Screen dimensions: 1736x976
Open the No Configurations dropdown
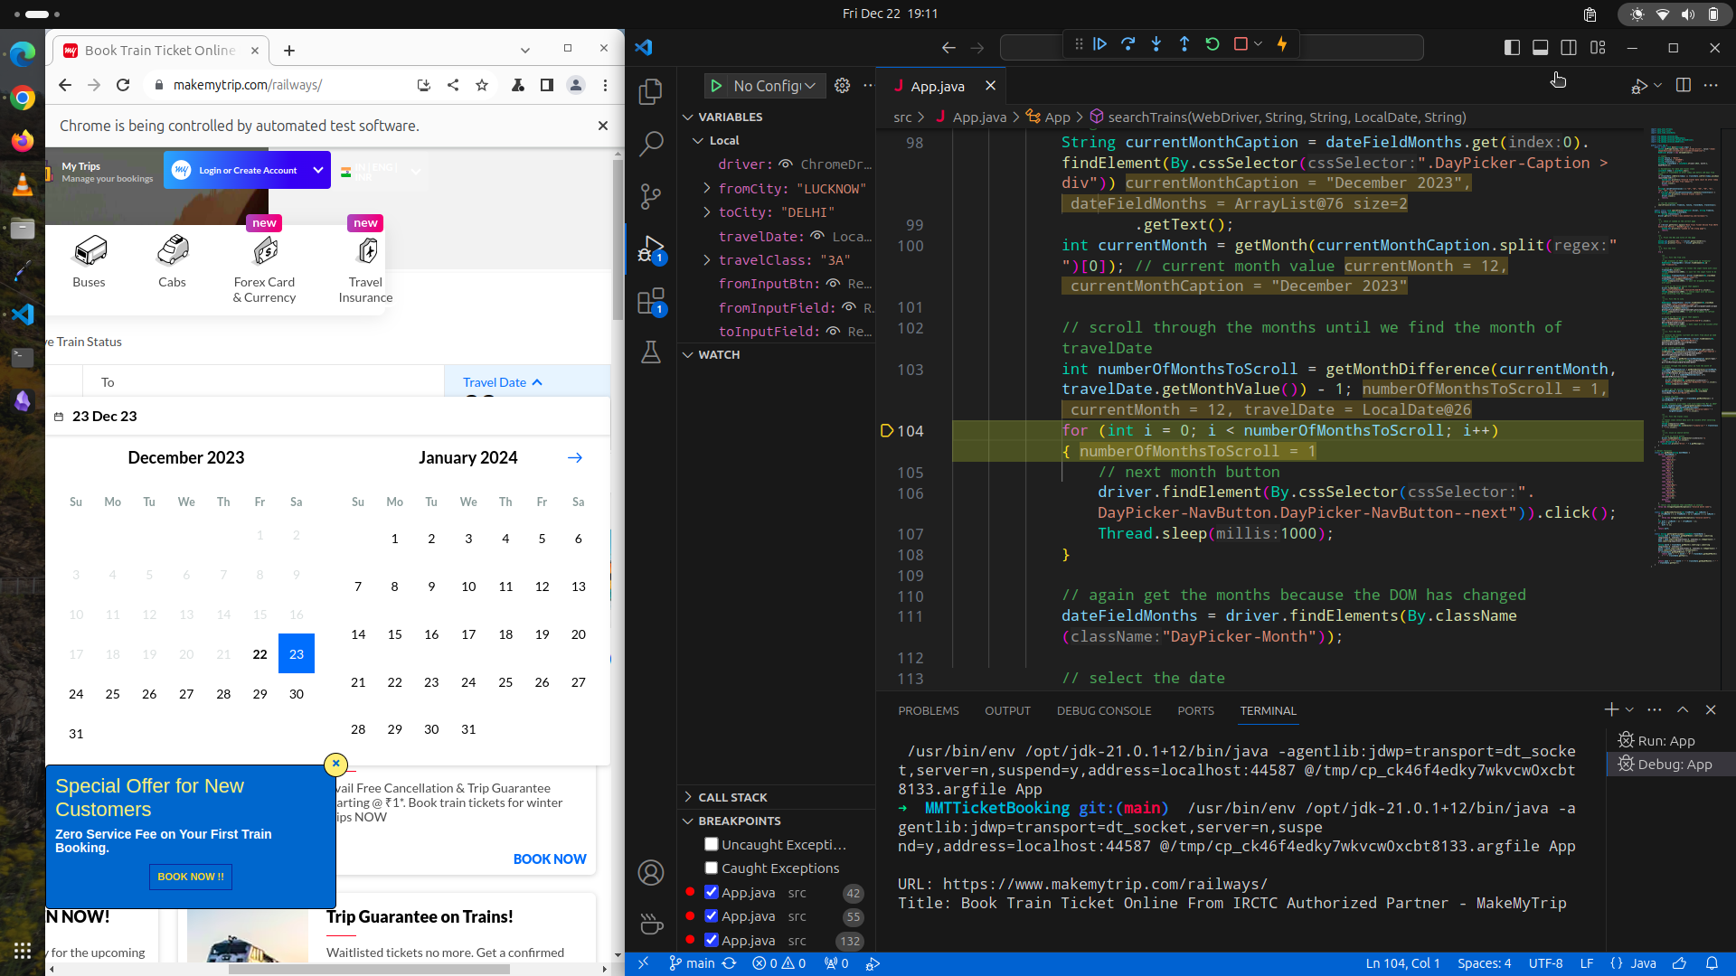pyautogui.click(x=774, y=86)
